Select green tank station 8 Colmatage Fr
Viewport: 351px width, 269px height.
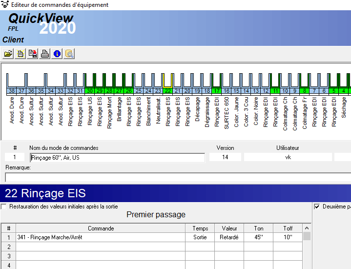pos(305,91)
